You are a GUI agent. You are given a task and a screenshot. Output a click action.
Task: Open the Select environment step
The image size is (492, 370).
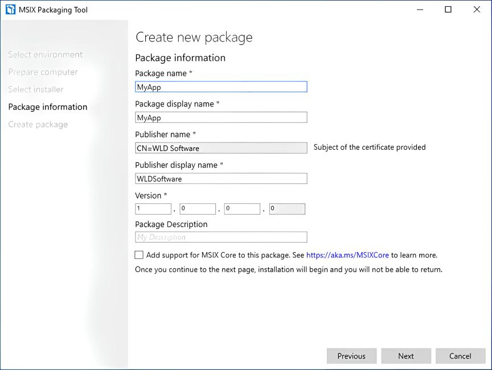46,55
